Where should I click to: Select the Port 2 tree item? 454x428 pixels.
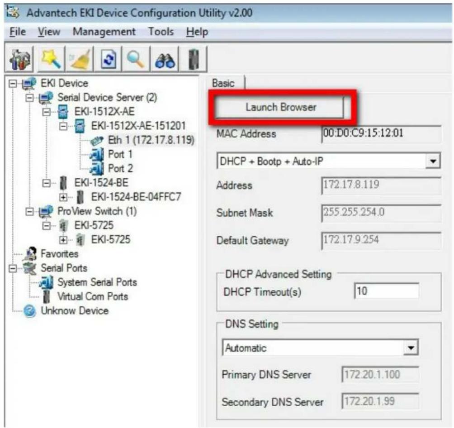click(x=120, y=169)
